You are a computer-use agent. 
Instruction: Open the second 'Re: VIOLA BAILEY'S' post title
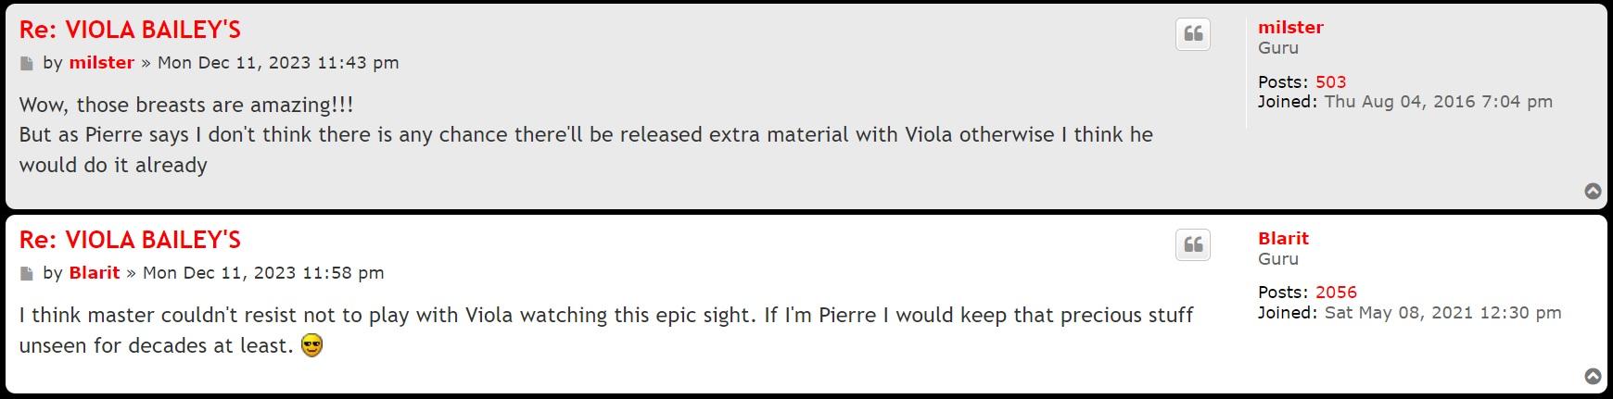point(130,240)
